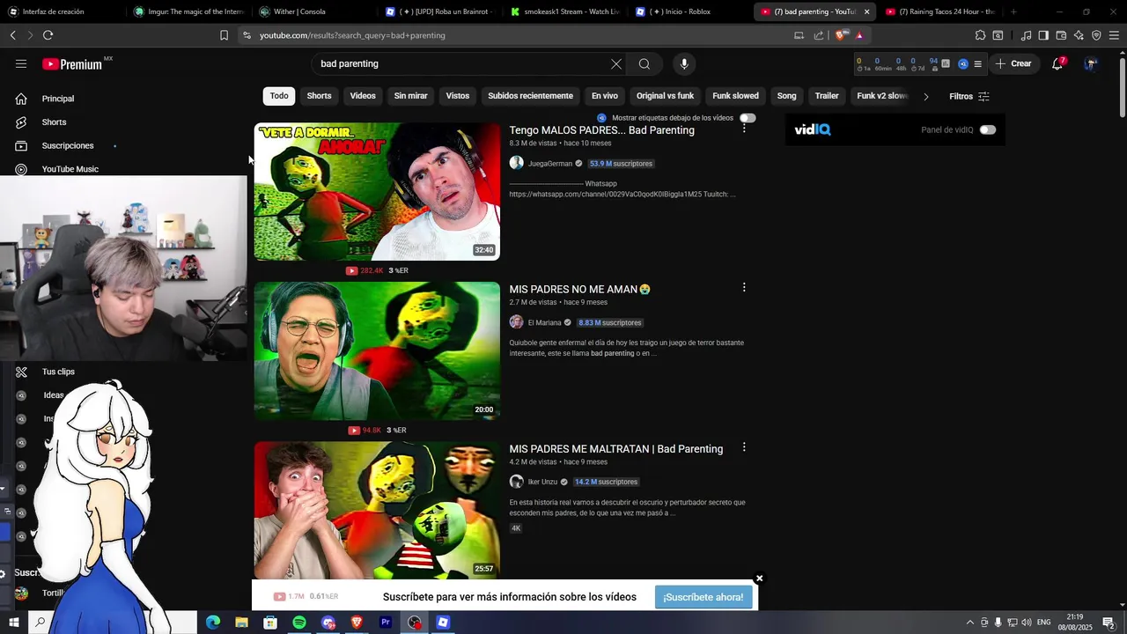Screen dimensions: 1127x634
Task: Click the vidIQ stats chart icon
Action: click(946, 63)
